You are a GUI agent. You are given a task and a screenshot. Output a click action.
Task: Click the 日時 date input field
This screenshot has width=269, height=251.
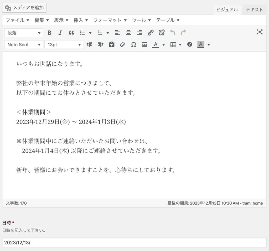[x=134, y=243]
